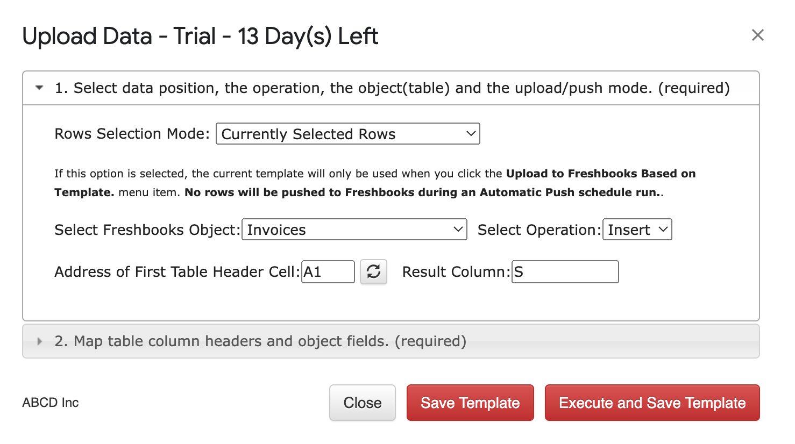Click the refresh icon beside header cell address
795x444 pixels.
(373, 271)
